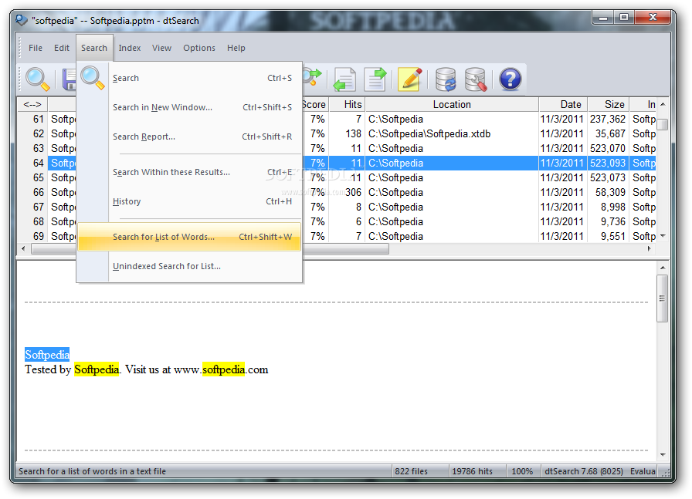The width and height of the screenshot is (692, 499).
Task: Open the File menu
Action: [x=36, y=48]
